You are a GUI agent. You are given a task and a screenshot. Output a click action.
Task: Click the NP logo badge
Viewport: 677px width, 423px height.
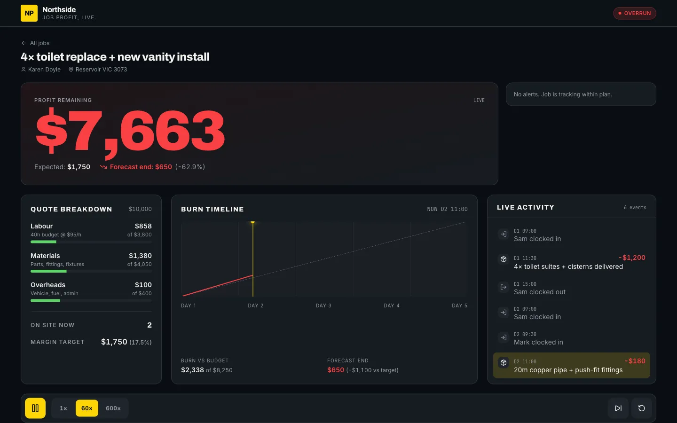pos(29,13)
